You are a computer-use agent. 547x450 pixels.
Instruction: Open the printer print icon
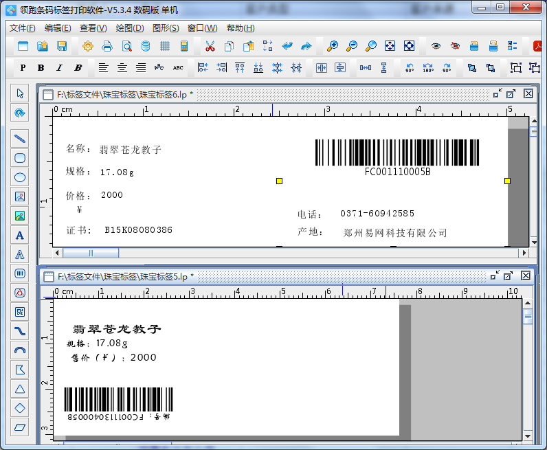[x=107, y=47]
